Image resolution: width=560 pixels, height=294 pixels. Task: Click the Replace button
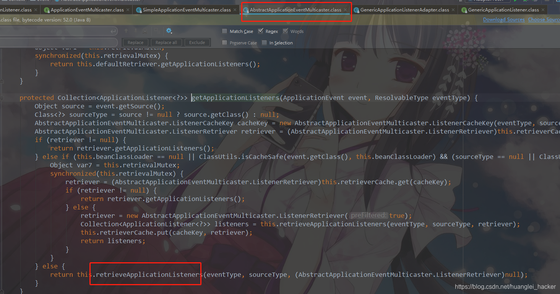[136, 42]
